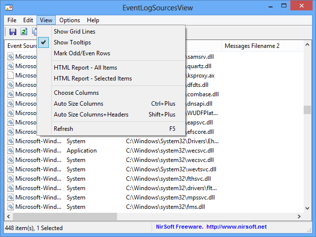Enable Show Grid Lines option
Screen dimensions: 316x237
(x=111, y=32)
